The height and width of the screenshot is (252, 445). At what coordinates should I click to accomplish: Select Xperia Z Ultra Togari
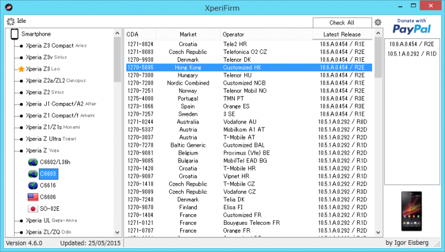(51, 139)
